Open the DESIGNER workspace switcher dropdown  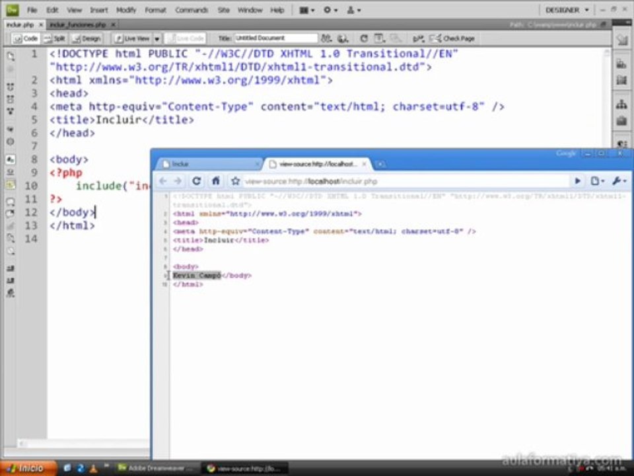[x=567, y=10]
